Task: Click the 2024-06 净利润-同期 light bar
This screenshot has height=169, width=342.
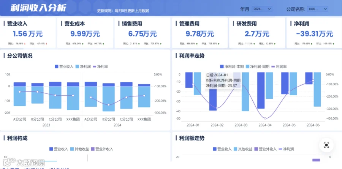Action: tap(317, 89)
